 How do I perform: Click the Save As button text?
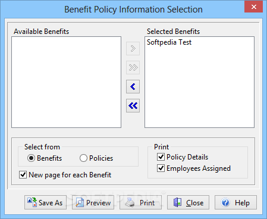point(51,203)
